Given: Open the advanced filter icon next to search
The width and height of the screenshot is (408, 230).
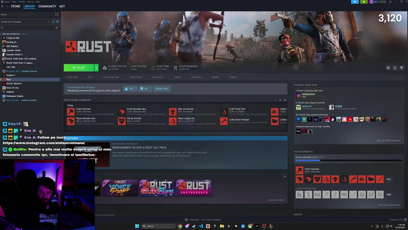Looking at the screenshot, I should (x=57, y=28).
